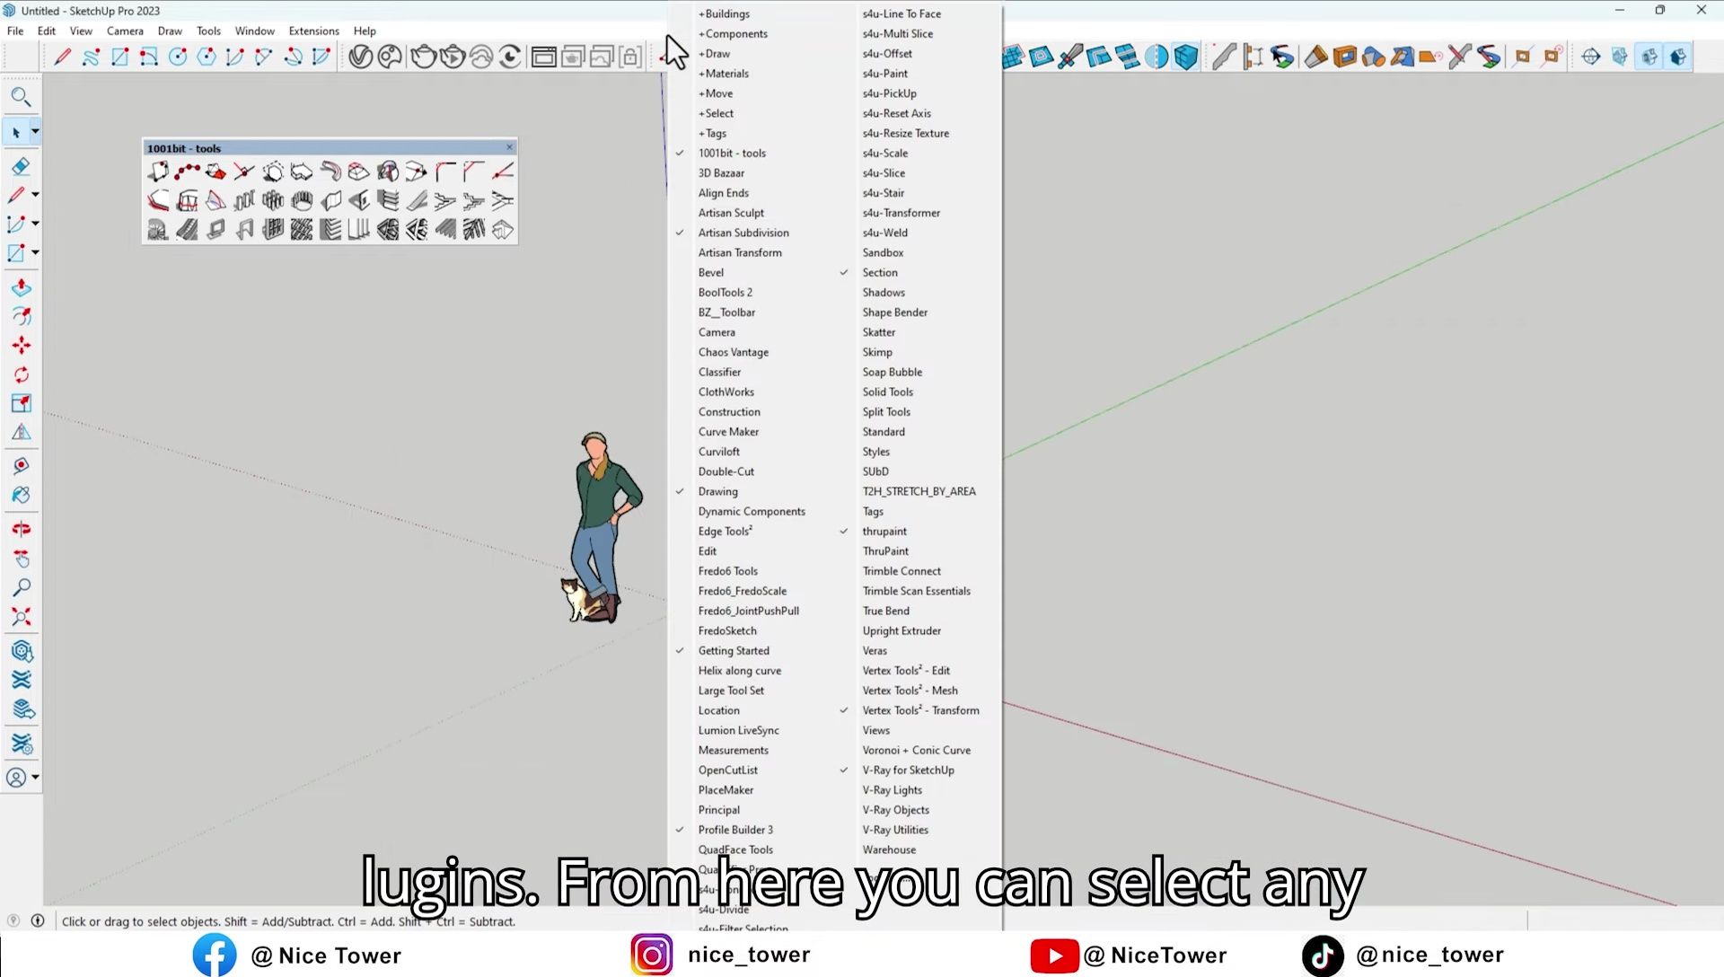Expand the Select tool dropdown arrow
Image resolution: width=1724 pixels, height=977 pixels.
point(35,132)
